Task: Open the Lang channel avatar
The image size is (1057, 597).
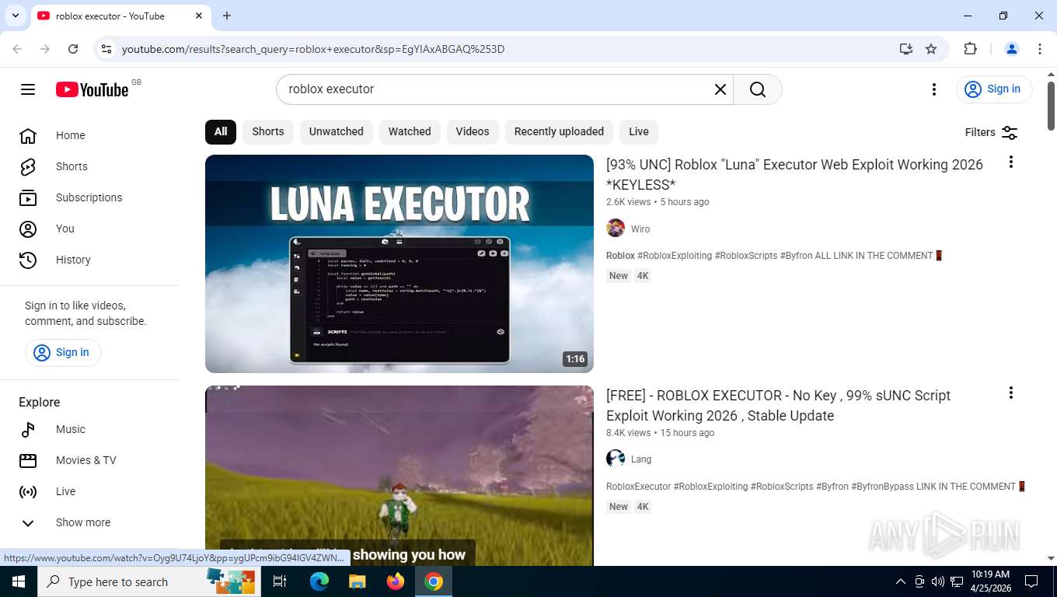Action: point(616,459)
